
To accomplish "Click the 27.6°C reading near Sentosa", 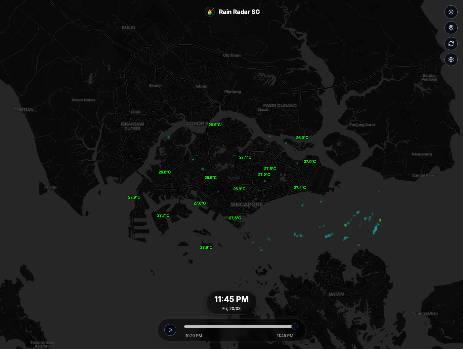I will coord(235,218).
